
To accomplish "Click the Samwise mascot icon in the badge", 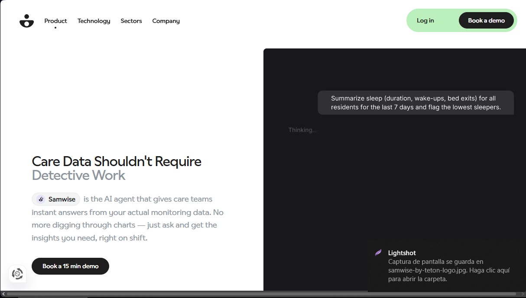I will (x=41, y=199).
